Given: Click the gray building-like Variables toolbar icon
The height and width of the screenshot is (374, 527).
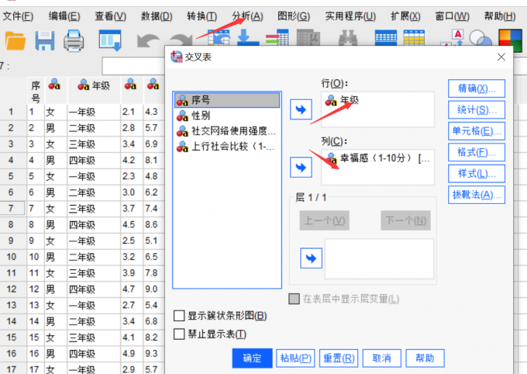Looking at the screenshot, I should pos(308,38).
